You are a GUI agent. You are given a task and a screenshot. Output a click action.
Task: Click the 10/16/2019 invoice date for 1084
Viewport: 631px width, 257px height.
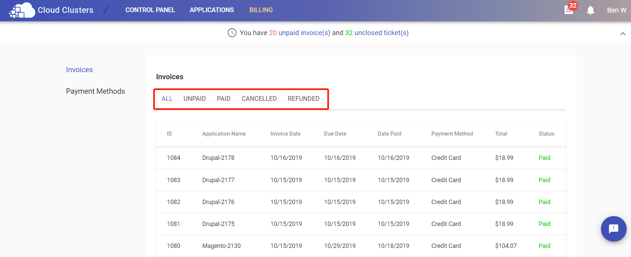[x=286, y=158]
